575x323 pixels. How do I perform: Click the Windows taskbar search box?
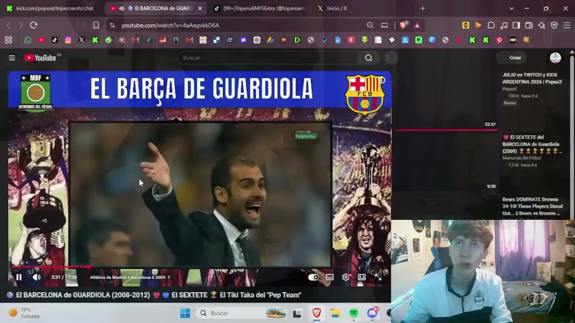243,313
